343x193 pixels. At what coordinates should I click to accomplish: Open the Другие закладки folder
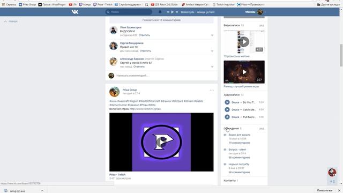(329, 4)
